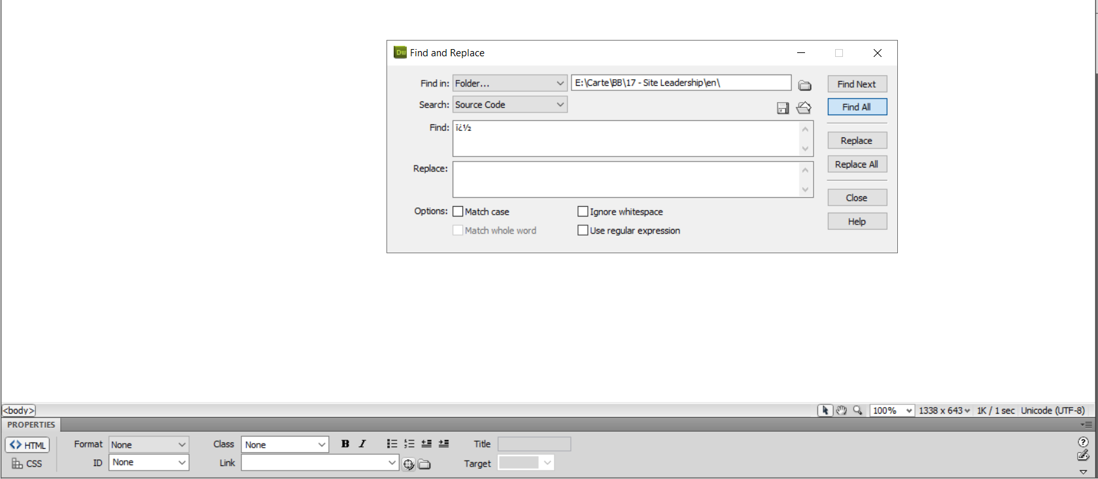Click the Title input field in Properties

click(534, 444)
